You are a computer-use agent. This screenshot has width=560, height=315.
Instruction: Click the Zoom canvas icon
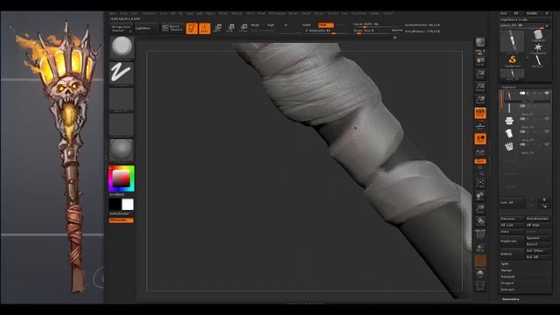[x=480, y=73]
